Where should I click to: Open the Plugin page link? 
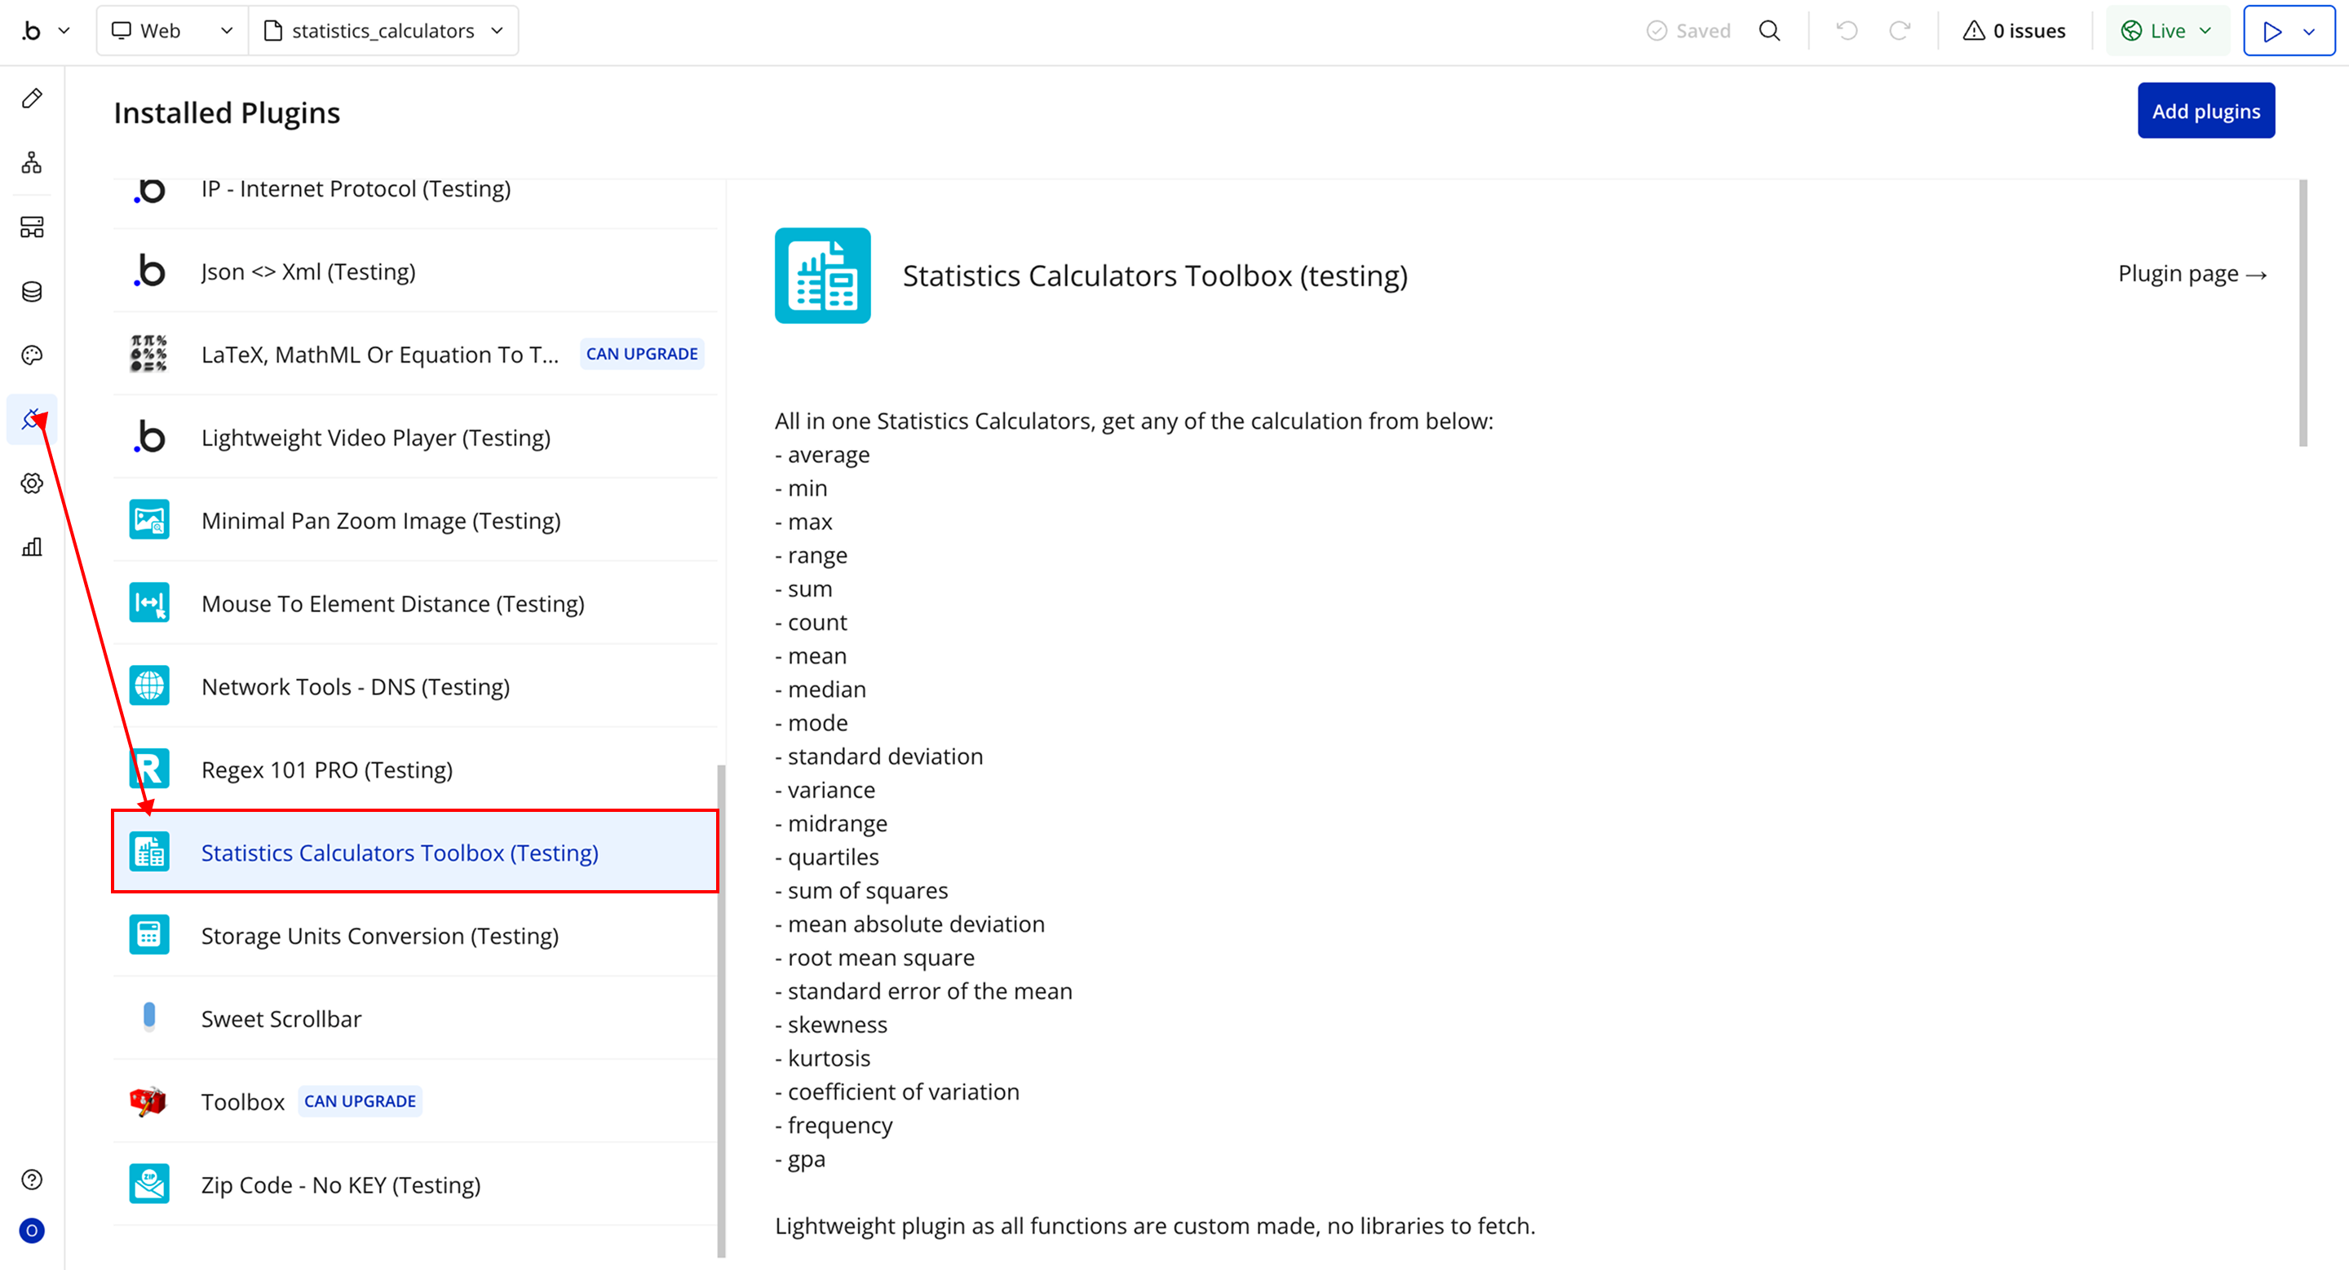[x=2192, y=274]
